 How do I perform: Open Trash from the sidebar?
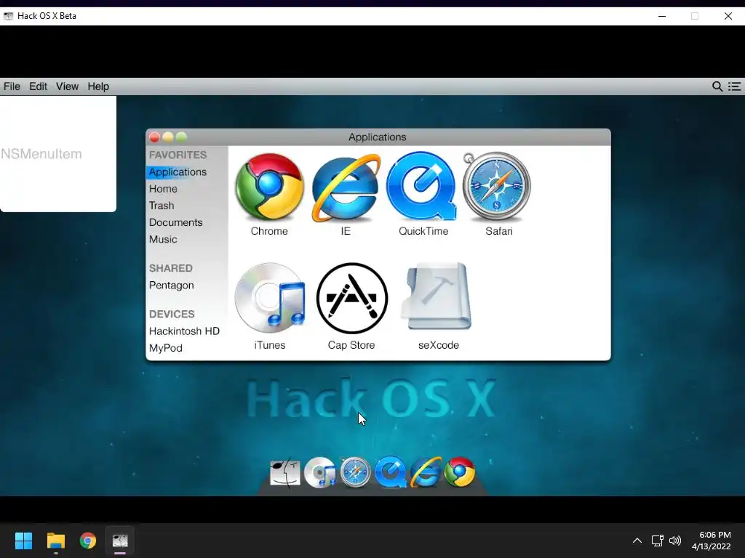(162, 206)
